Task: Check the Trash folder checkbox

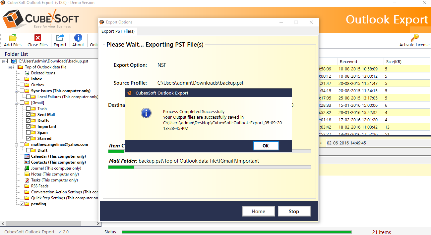Action: coord(28,109)
